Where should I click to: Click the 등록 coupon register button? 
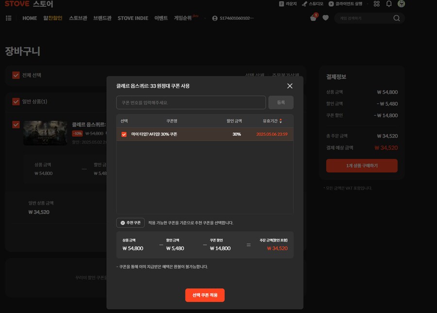[281, 103]
